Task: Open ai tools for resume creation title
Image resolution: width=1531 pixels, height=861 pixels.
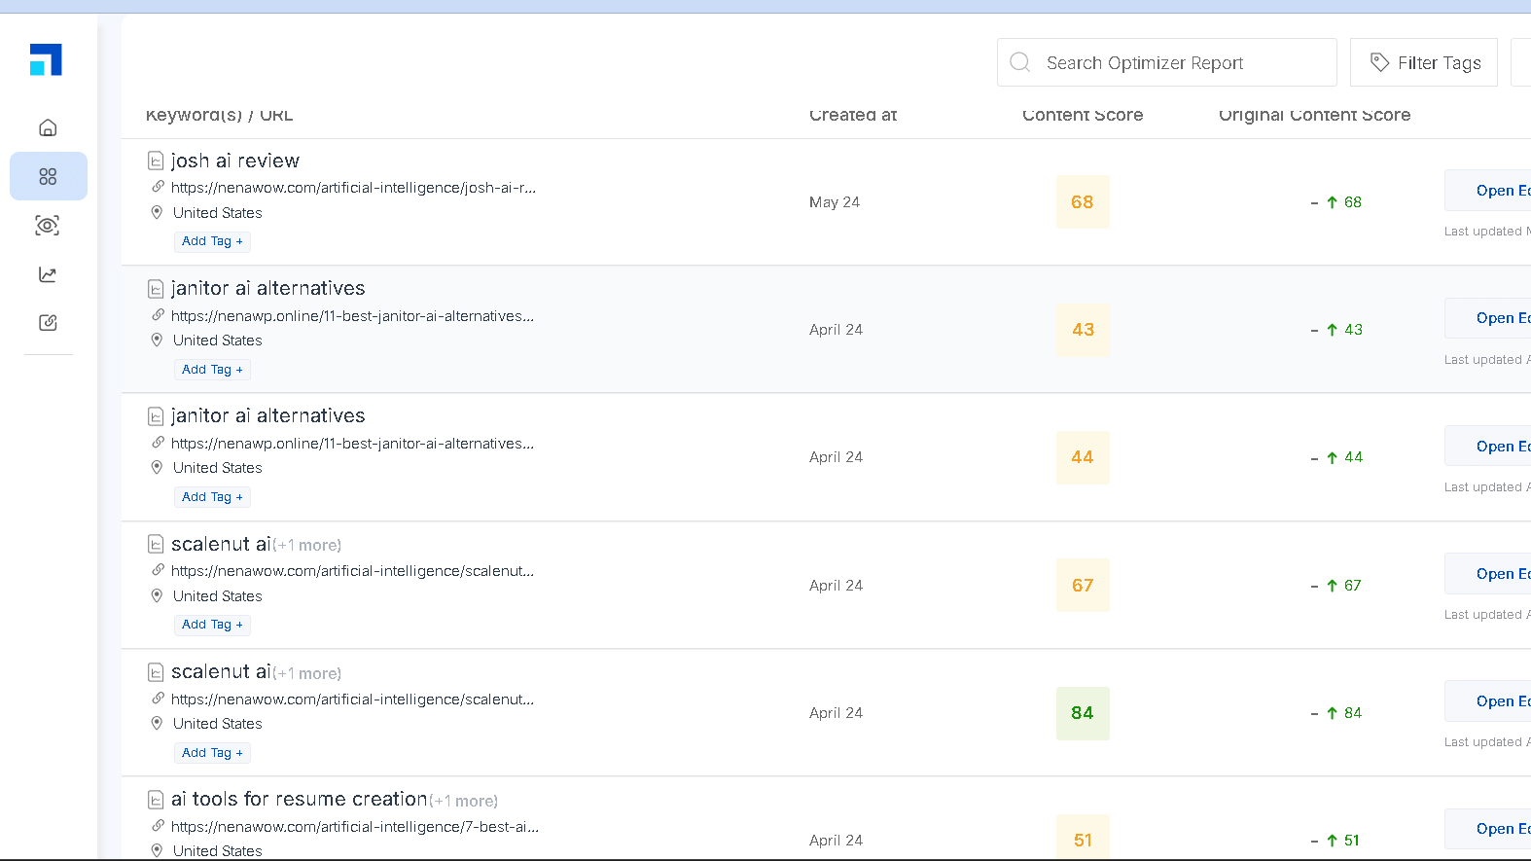Action: click(x=300, y=800)
